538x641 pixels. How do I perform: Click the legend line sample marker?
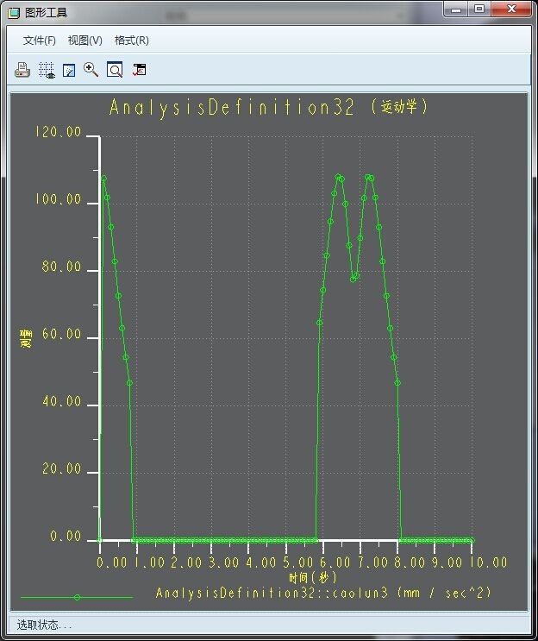pyautogui.click(x=77, y=597)
